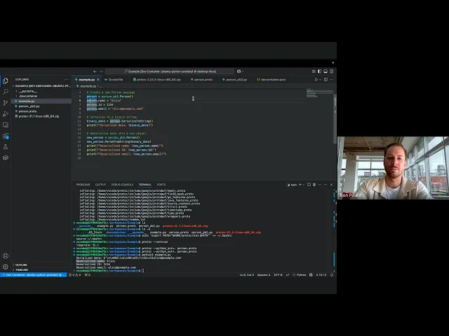Open the Customize Layout button
The image size is (449, 336).
tap(314, 71)
